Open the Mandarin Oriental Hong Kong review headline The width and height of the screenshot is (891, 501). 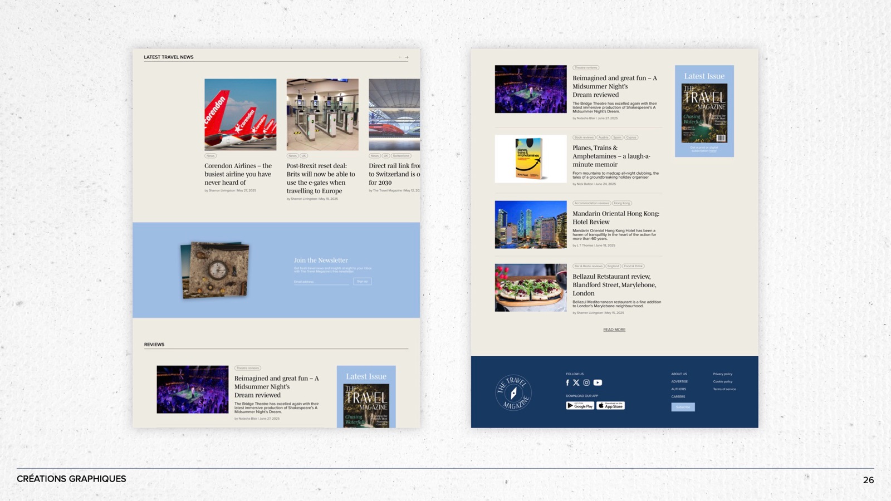[x=616, y=218]
